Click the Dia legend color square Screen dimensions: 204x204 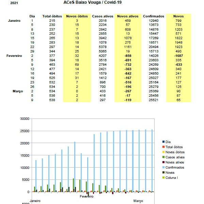click(163, 142)
